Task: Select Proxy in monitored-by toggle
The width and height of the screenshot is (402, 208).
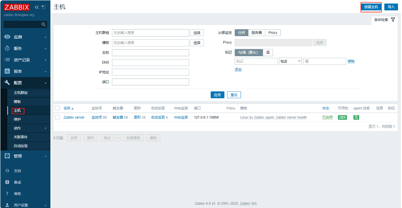Action: pos(273,32)
